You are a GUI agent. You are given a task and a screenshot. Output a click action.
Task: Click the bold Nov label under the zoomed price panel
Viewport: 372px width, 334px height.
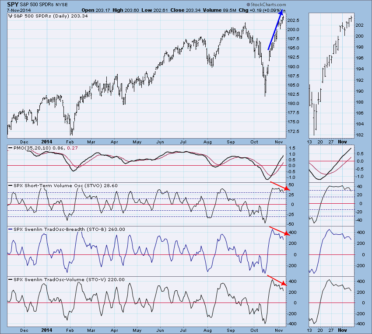(x=342, y=142)
